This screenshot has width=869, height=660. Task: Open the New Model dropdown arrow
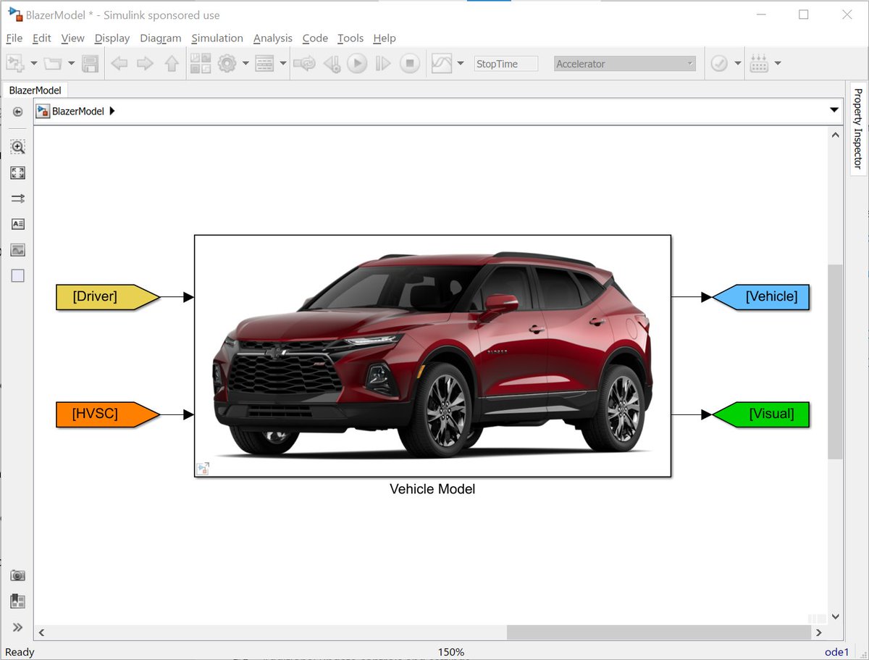[x=34, y=64]
